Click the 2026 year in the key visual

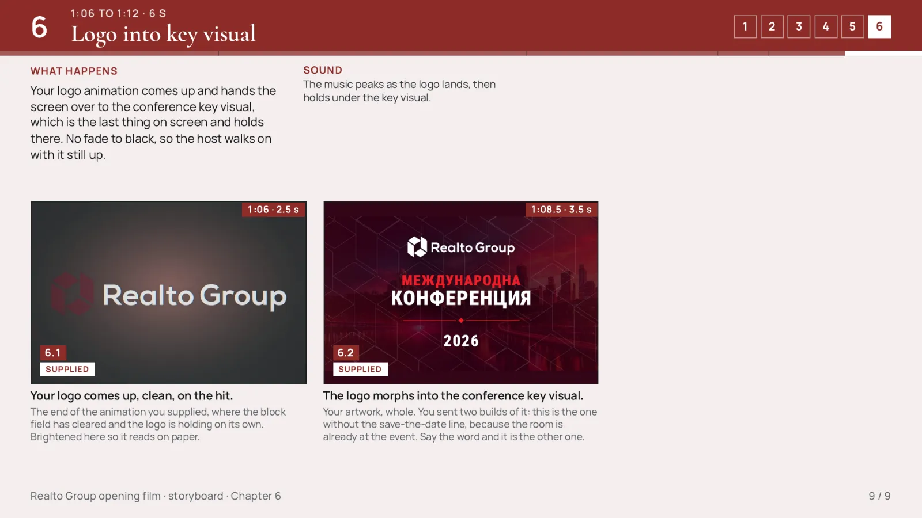coord(461,341)
